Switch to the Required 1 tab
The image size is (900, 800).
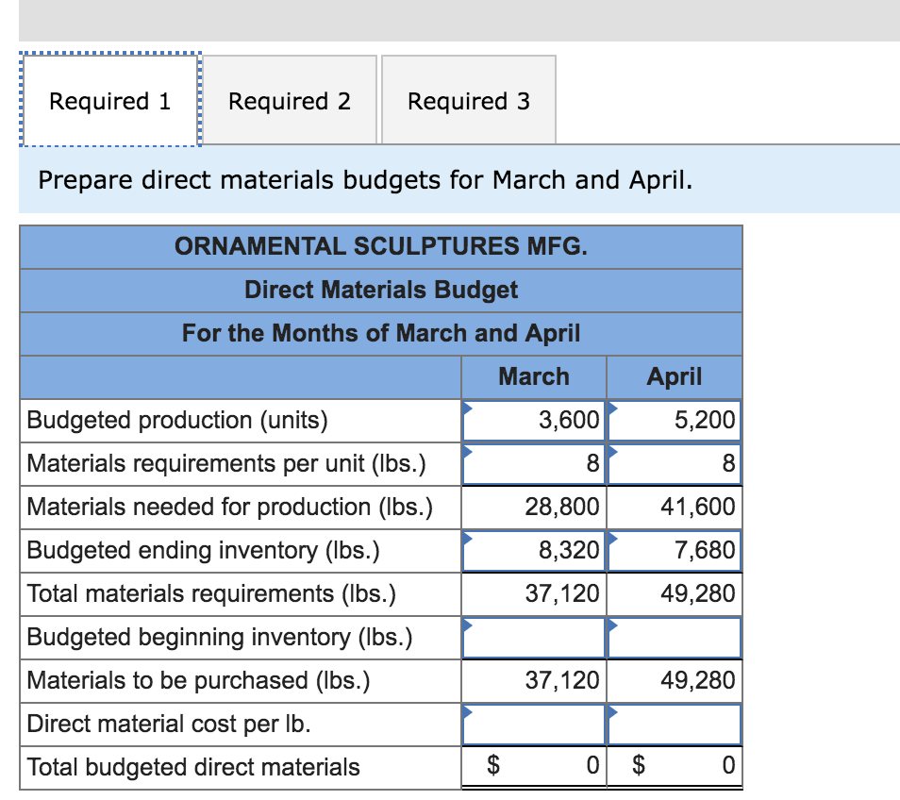[x=109, y=101]
